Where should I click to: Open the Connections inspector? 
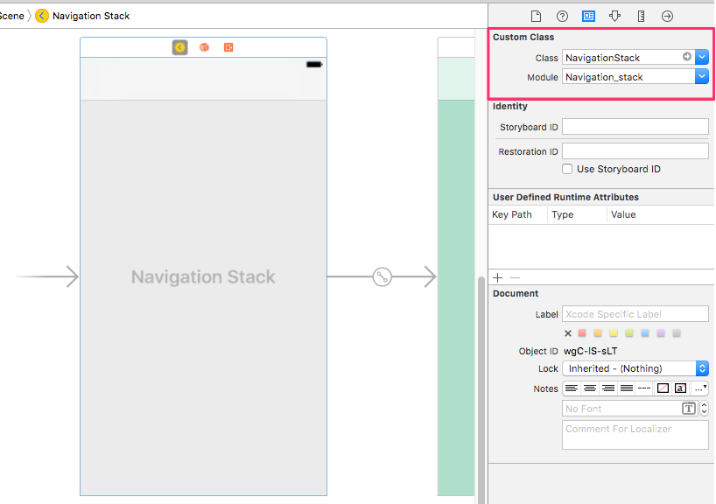tap(666, 15)
